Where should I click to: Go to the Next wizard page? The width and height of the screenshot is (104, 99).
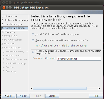(23, 96)
